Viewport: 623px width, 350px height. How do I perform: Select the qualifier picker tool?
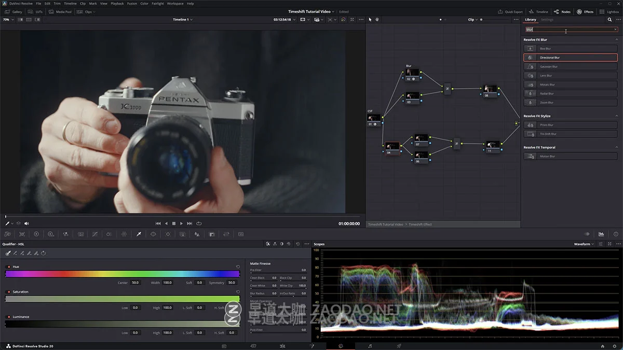pyautogui.click(x=8, y=253)
